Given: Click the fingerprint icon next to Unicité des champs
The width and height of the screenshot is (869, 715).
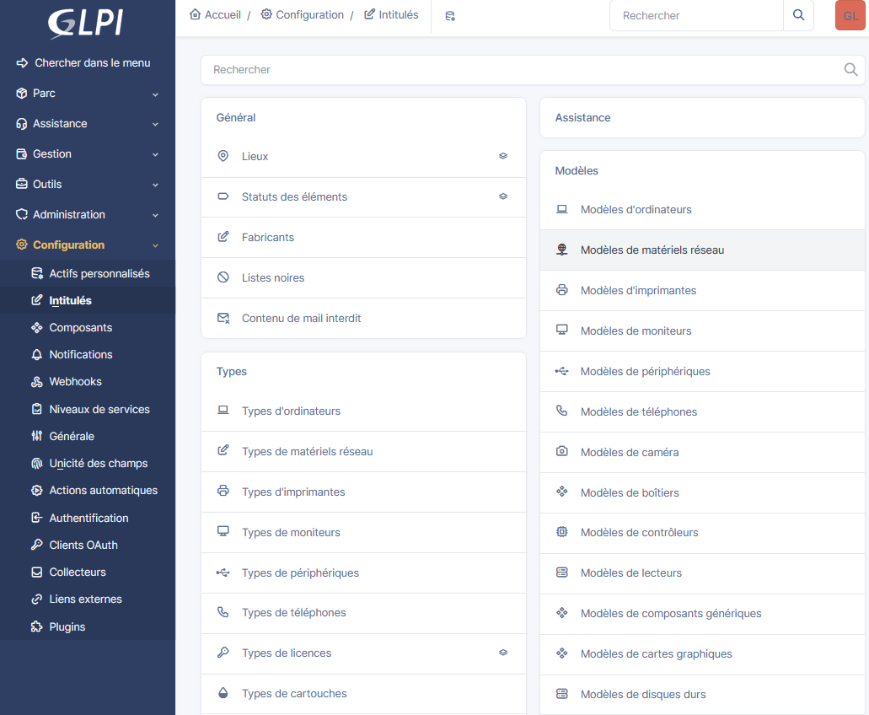Looking at the screenshot, I should tap(36, 464).
